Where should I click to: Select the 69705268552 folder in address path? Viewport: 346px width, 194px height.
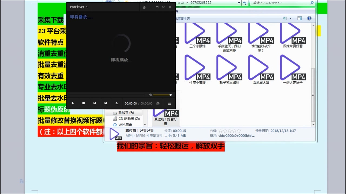tap(201, 3)
